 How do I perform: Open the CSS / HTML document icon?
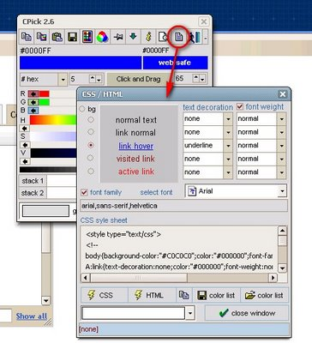pyautogui.click(x=178, y=37)
